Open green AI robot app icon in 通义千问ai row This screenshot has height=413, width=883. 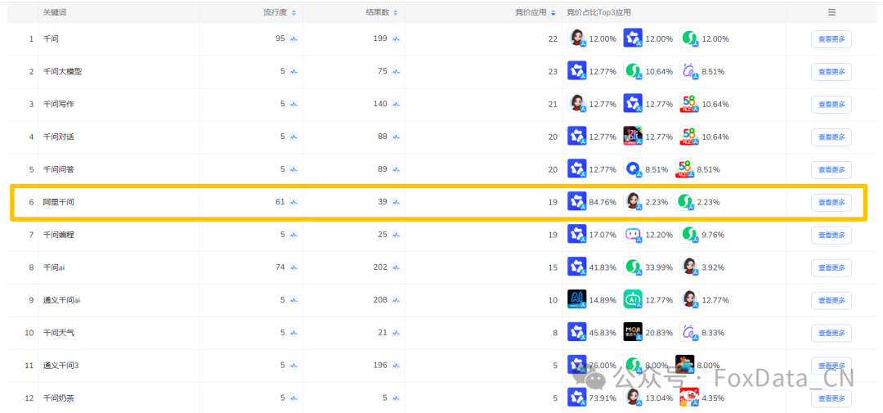click(x=633, y=300)
